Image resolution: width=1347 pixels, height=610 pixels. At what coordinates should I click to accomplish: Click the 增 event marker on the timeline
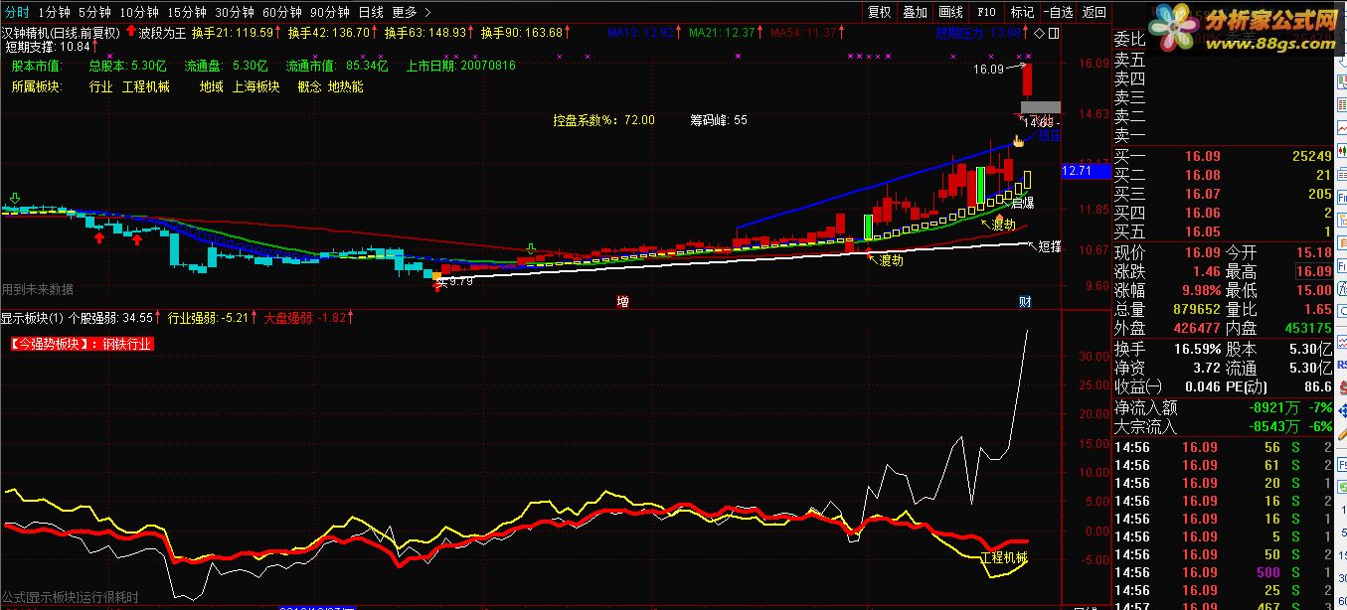(622, 301)
